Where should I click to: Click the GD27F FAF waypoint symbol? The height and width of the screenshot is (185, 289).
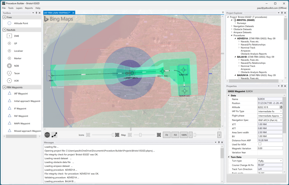(x=162, y=71)
